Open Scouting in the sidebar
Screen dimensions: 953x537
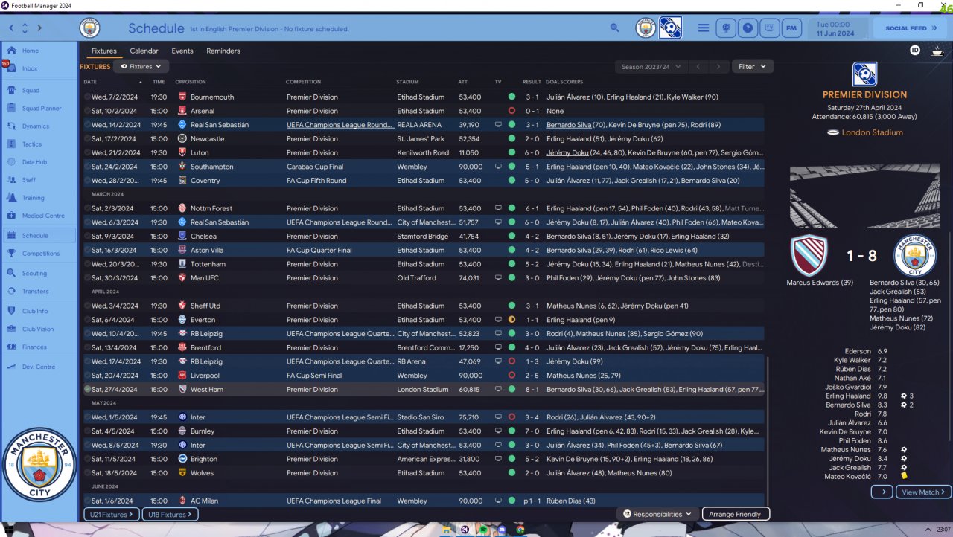pos(39,274)
